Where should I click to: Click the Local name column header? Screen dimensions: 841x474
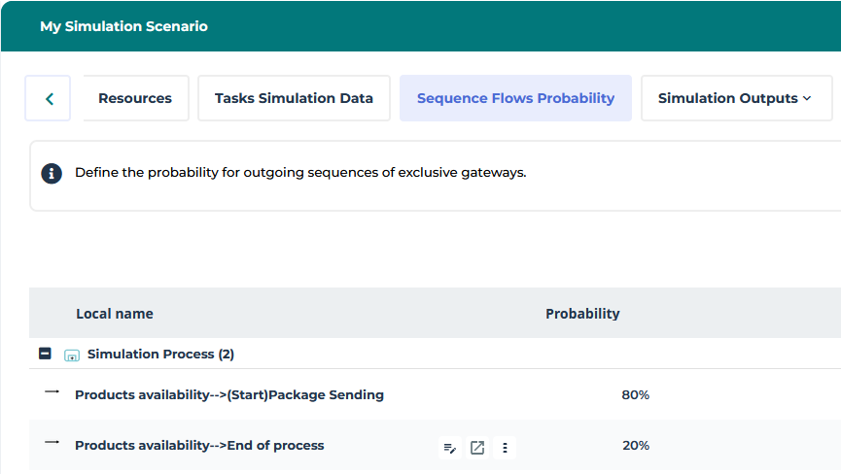pyautogui.click(x=115, y=314)
